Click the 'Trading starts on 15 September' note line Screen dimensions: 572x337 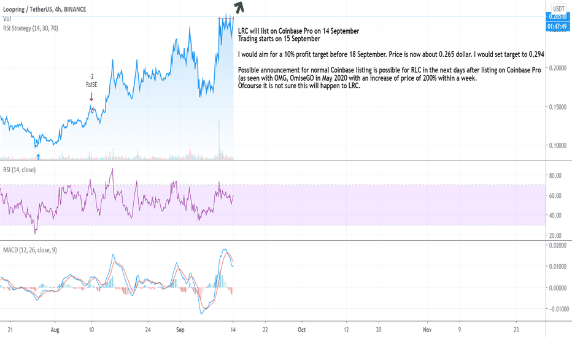pyautogui.click(x=279, y=39)
